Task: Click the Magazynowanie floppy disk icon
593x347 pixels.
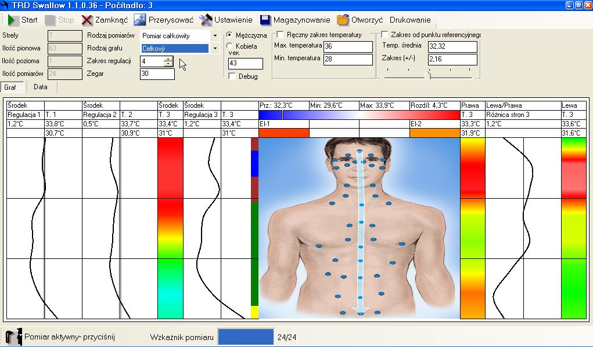Action: (265, 20)
